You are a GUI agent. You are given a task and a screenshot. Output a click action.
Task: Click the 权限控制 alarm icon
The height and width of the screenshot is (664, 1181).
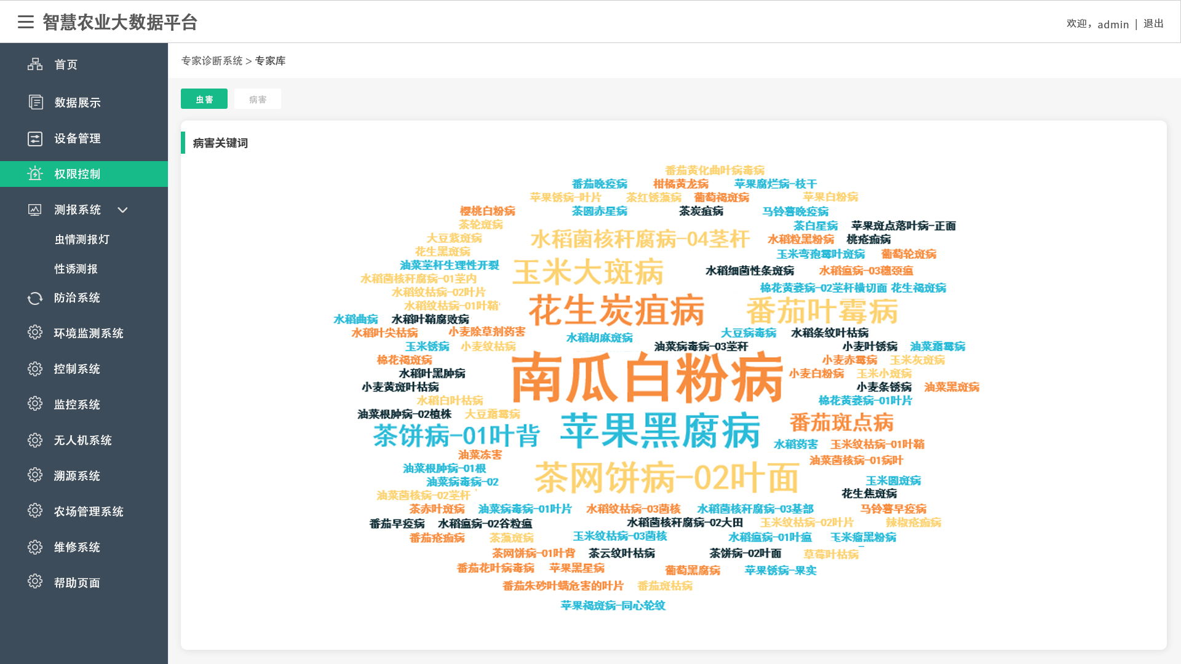(x=35, y=174)
